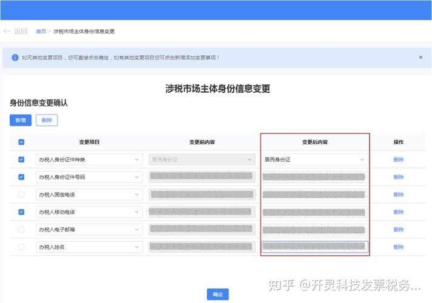Uncheck the 办税人移动电话 row checkbox
432x303 pixels.
pos(21,212)
